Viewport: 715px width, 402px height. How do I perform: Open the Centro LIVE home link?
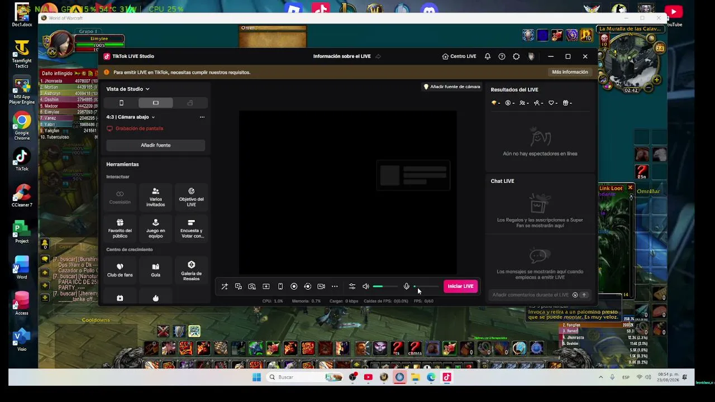click(459, 56)
